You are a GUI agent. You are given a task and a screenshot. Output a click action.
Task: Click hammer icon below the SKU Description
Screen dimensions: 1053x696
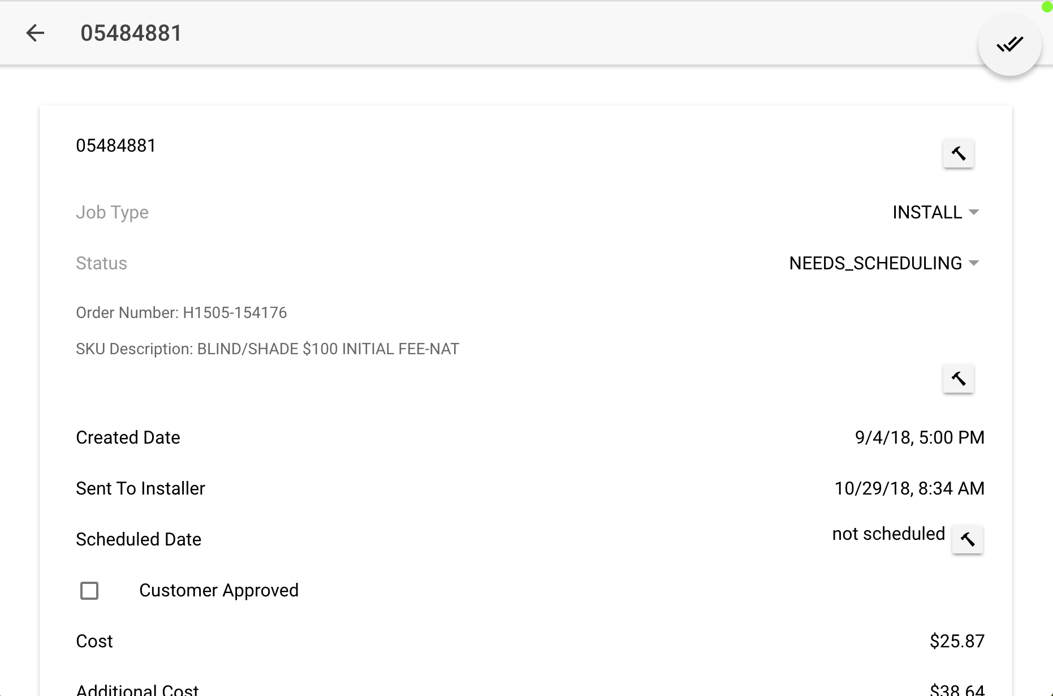point(958,379)
